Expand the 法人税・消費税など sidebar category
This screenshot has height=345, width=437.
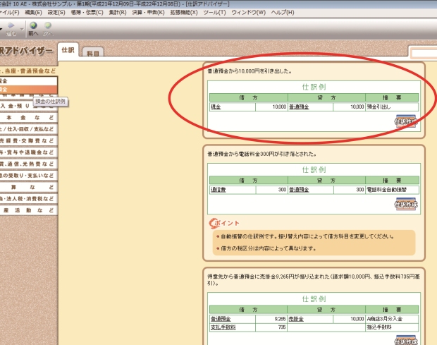point(28,198)
